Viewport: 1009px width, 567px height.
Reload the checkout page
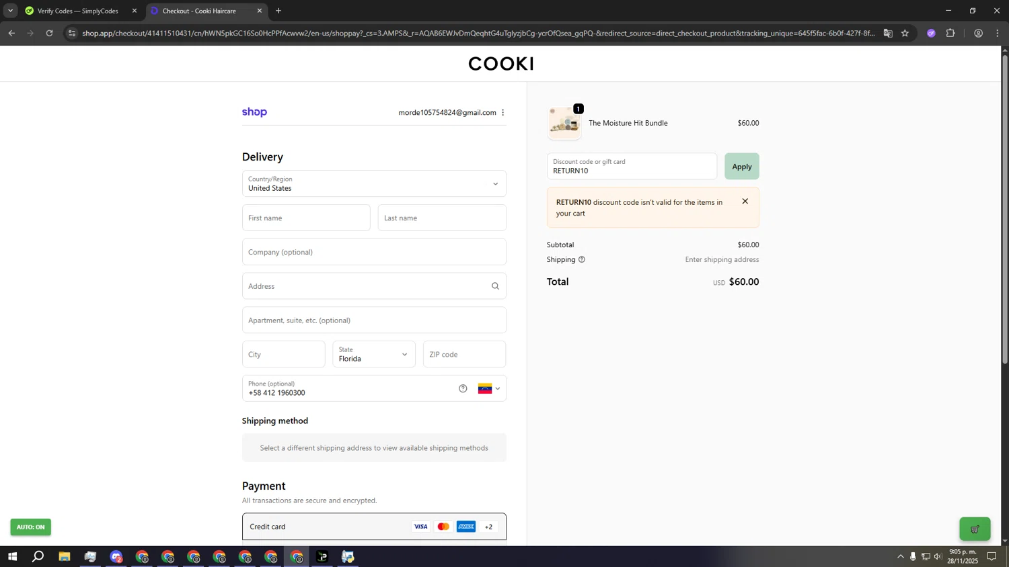tap(49, 33)
